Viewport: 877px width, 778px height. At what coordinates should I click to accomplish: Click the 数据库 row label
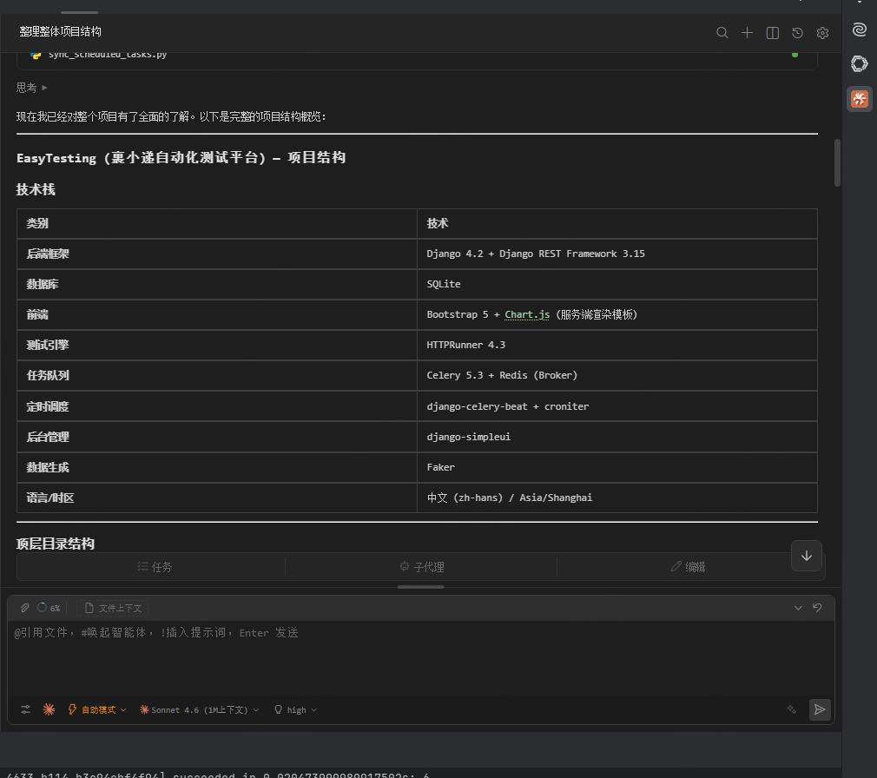(42, 284)
